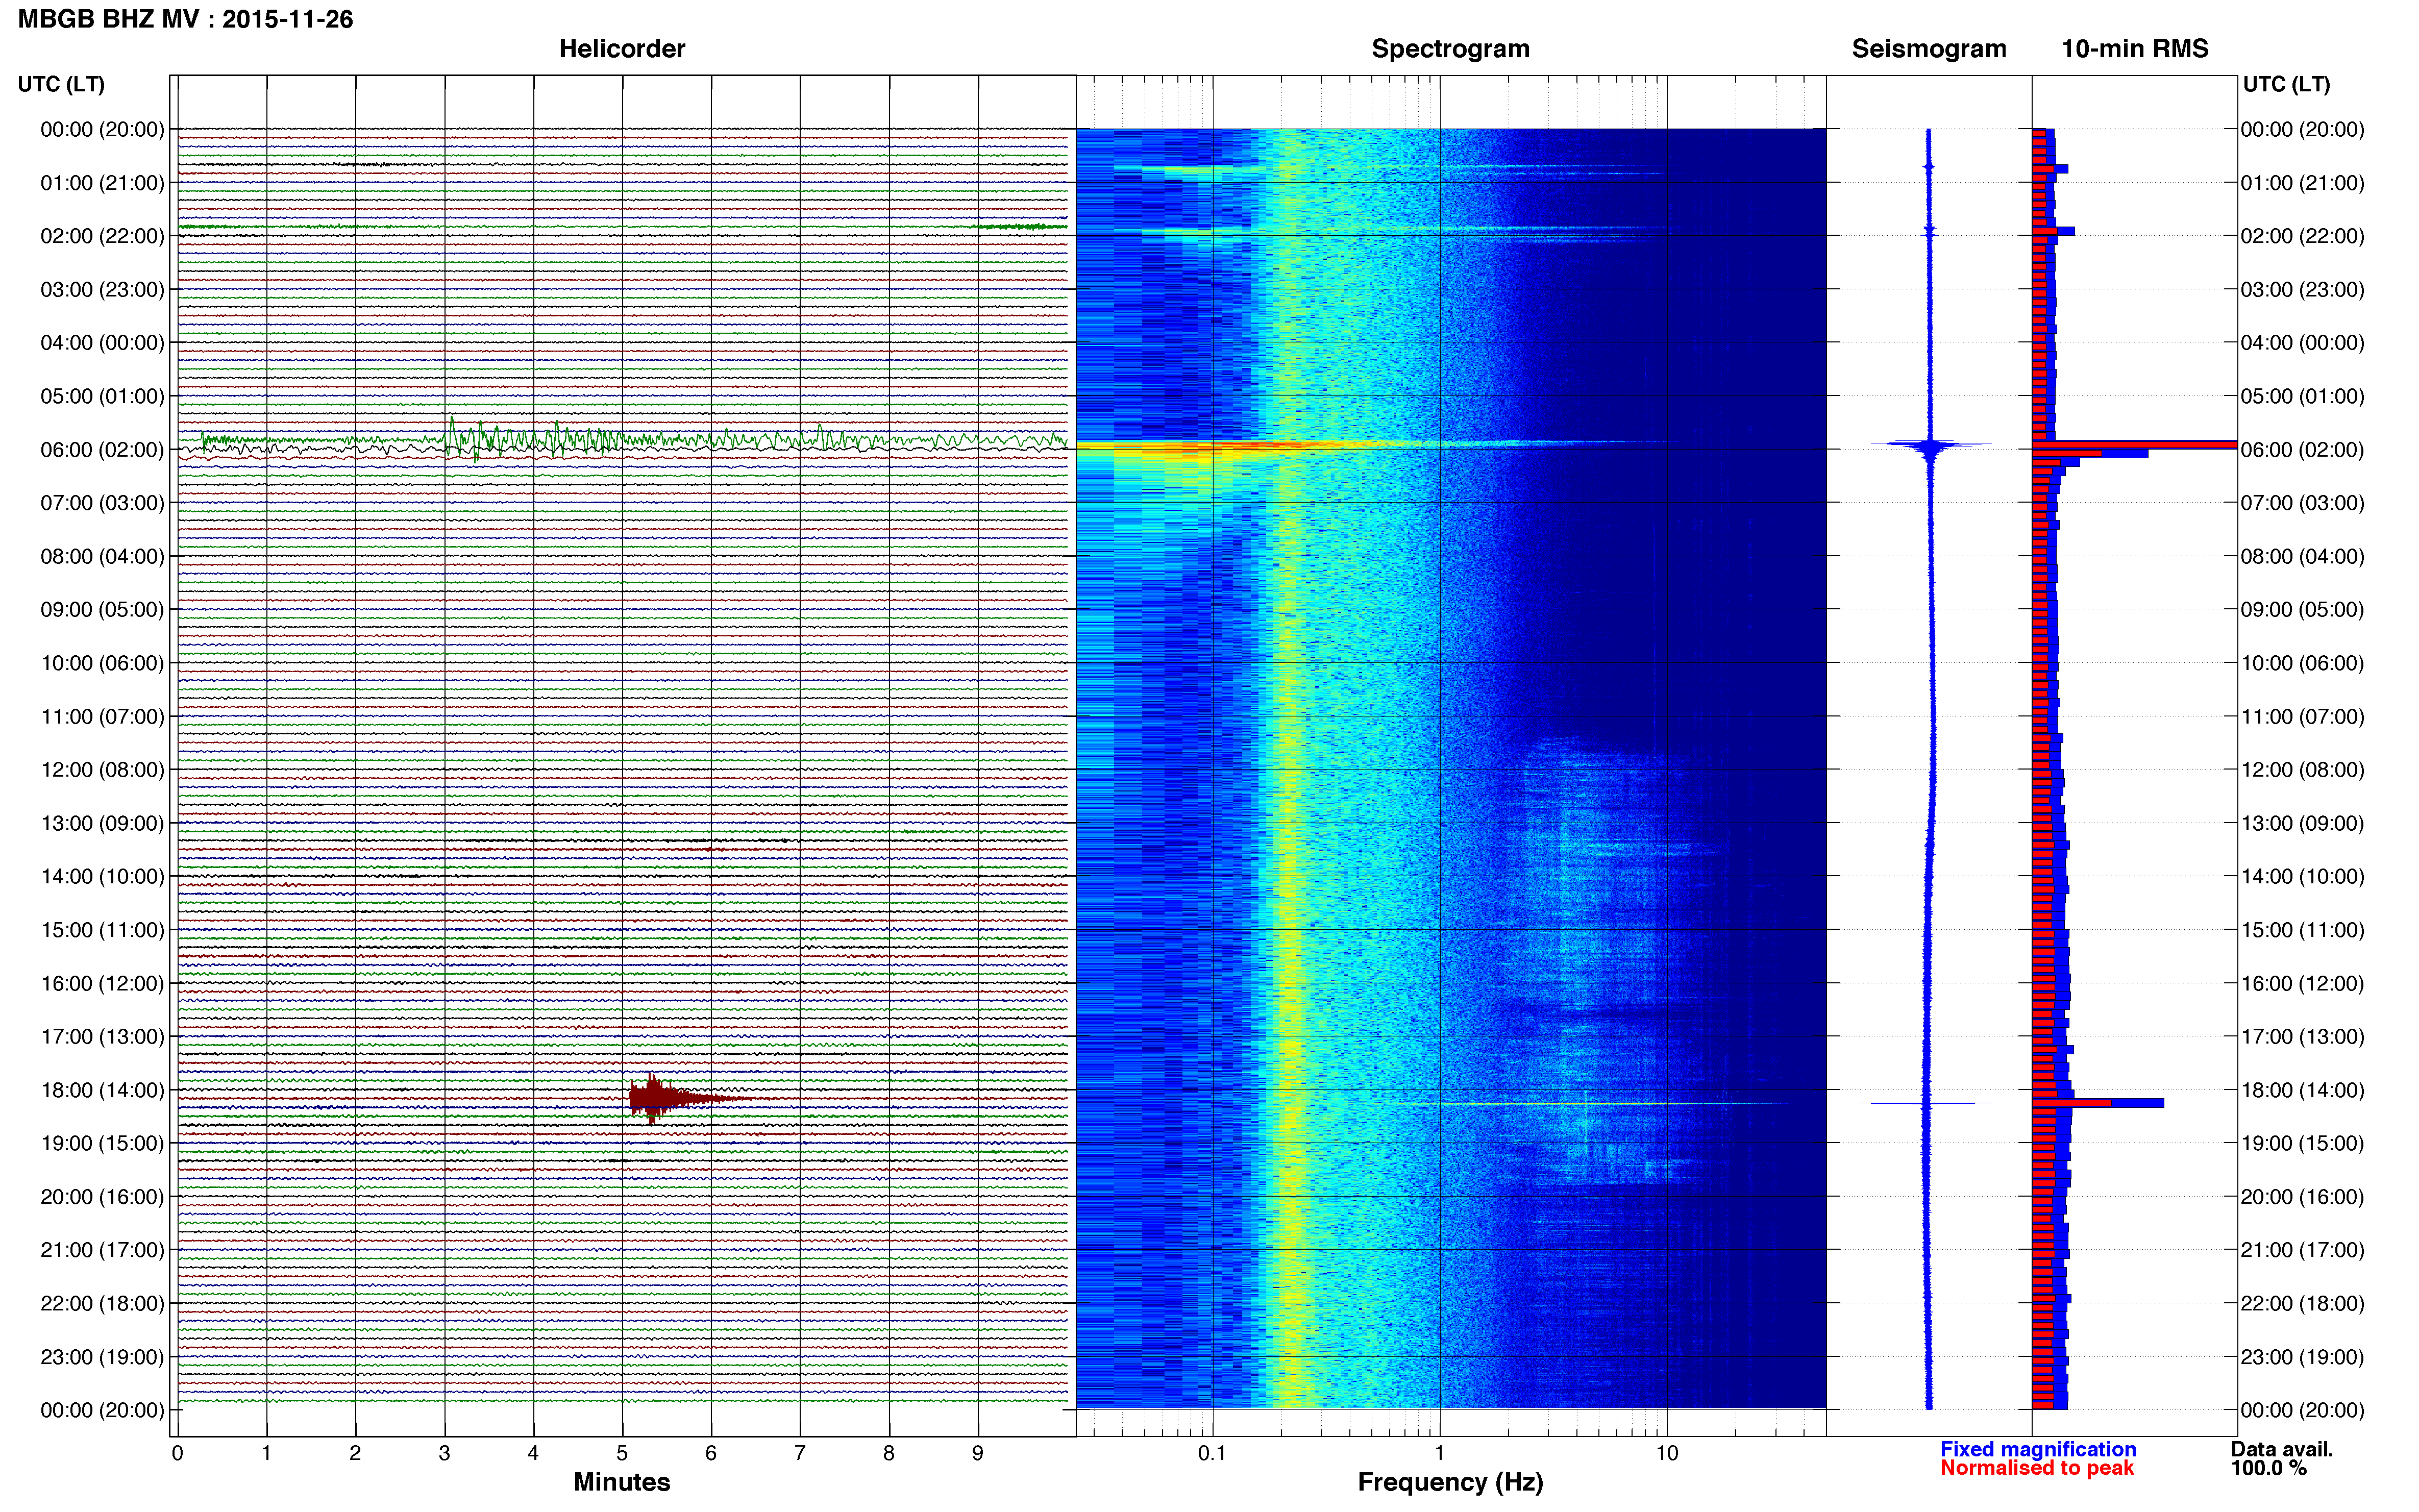Screen dimensions: 2419x1512
Task: Click the 'Frequency (Hz)' x-axis label
Action: [1450, 1482]
